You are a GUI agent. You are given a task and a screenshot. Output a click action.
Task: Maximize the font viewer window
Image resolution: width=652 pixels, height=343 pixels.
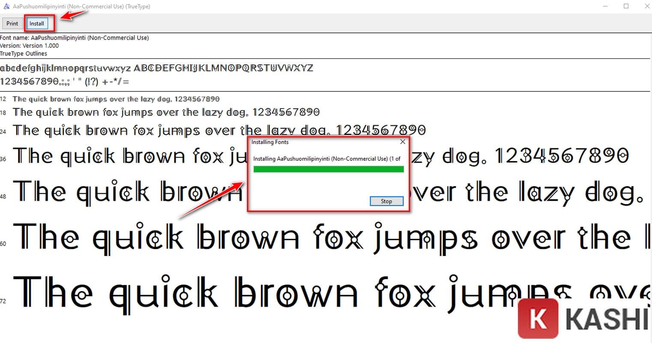click(626, 6)
